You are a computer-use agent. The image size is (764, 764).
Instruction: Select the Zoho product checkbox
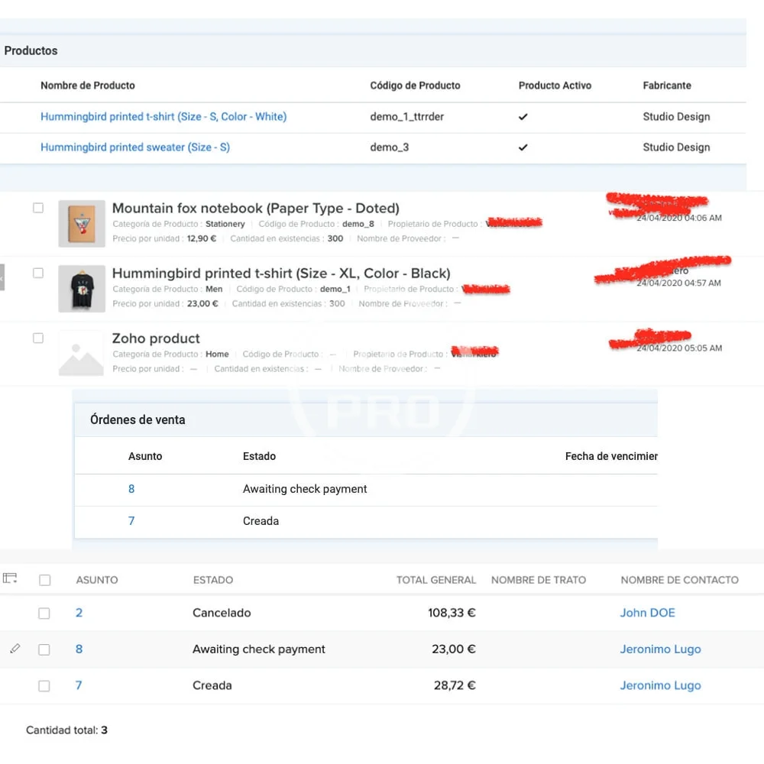click(x=38, y=338)
